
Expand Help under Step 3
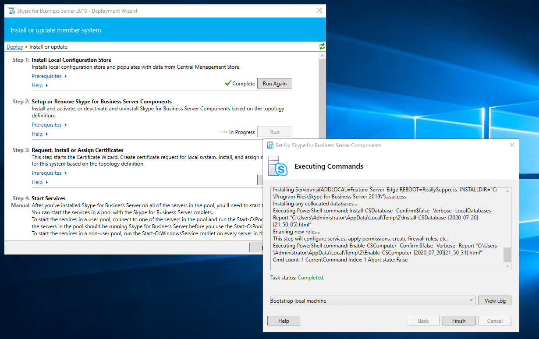pos(40,182)
